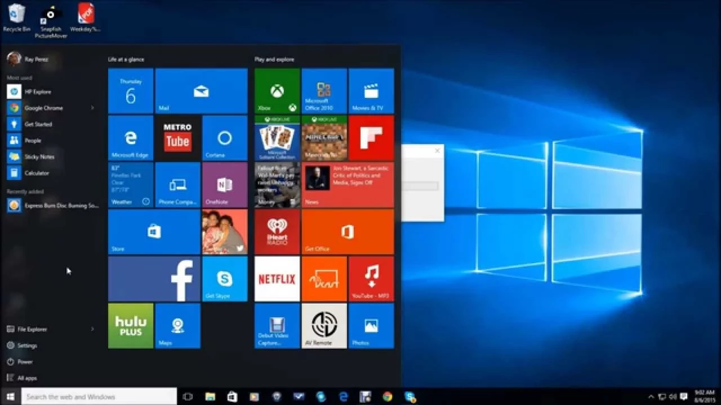The height and width of the screenshot is (405, 721).
Task: Open the Netflix tile
Action: coord(277,279)
